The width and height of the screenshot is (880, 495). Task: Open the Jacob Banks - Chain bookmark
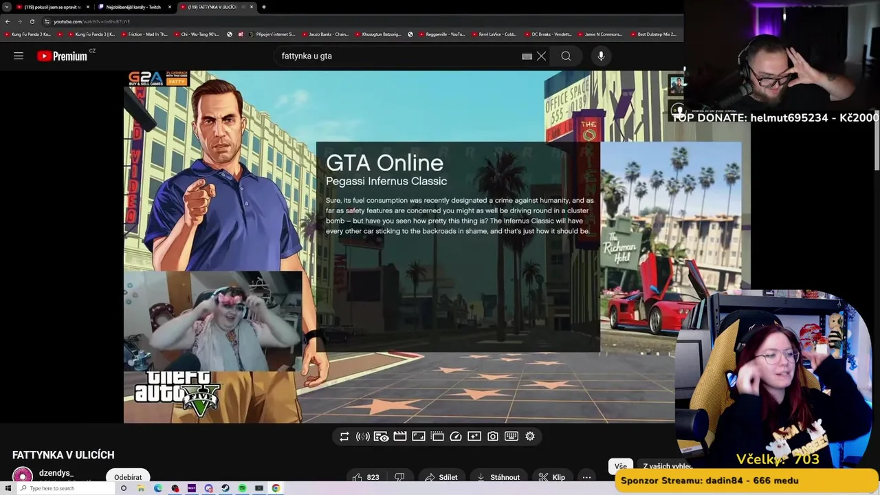tap(325, 34)
